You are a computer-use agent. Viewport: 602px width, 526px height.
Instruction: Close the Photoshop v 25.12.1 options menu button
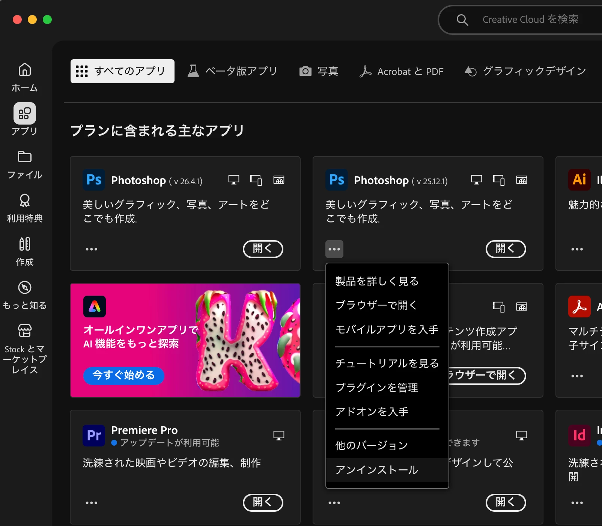point(334,249)
